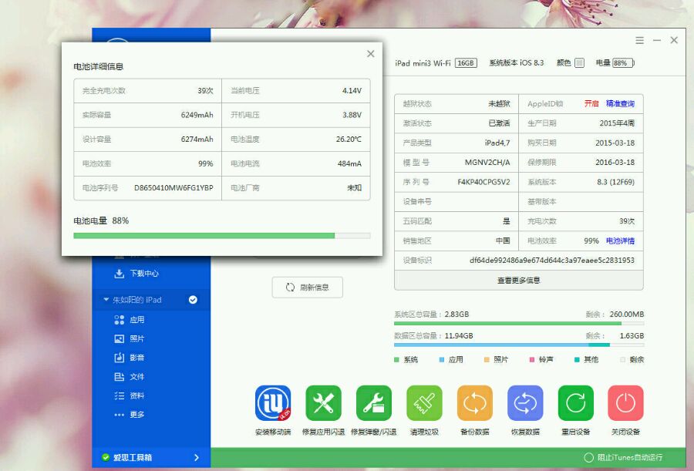694x471 pixels.
Task: Click boot voltage value 3.88V
Action: (352, 115)
